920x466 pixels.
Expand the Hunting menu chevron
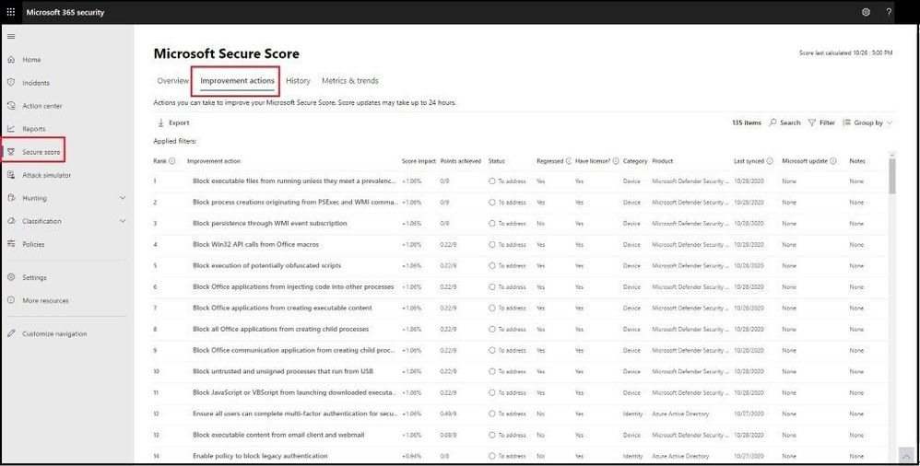click(123, 198)
